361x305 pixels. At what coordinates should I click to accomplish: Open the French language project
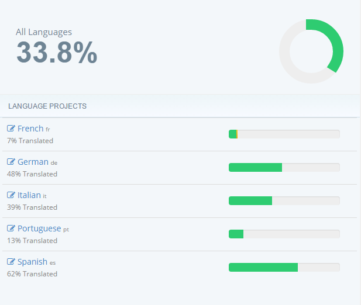point(30,129)
